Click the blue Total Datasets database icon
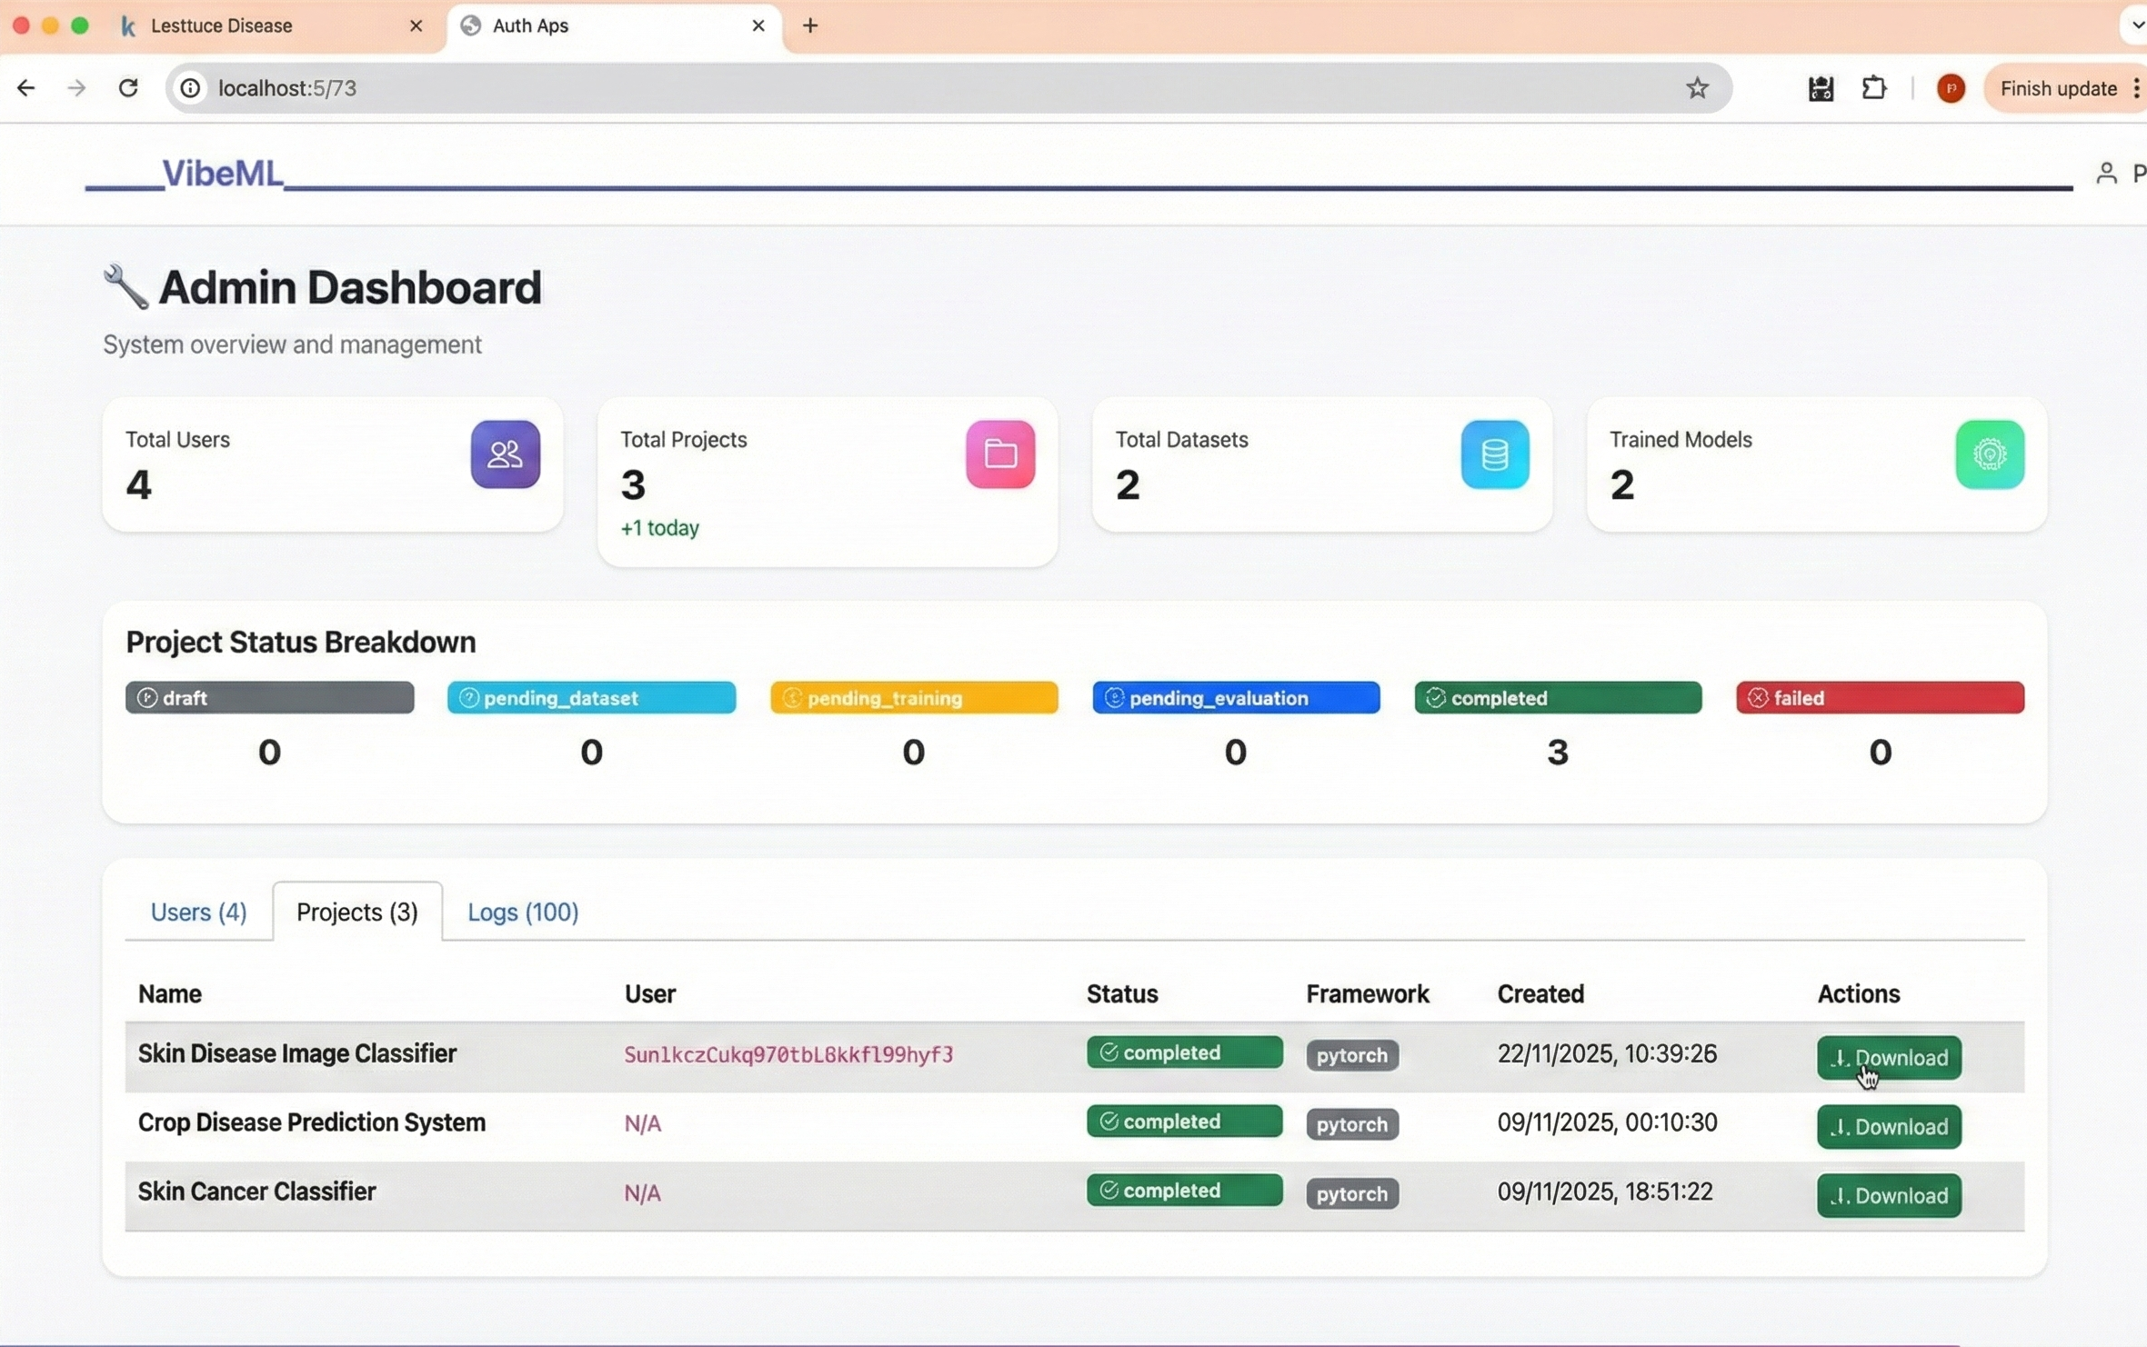The image size is (2147, 1347). [1494, 454]
